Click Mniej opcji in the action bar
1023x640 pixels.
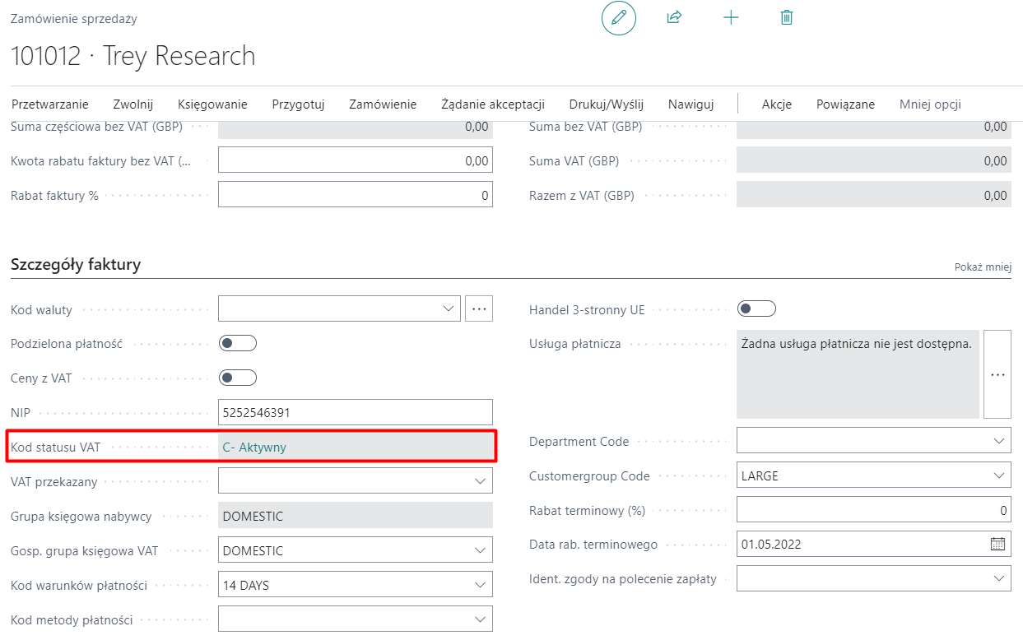click(x=930, y=104)
